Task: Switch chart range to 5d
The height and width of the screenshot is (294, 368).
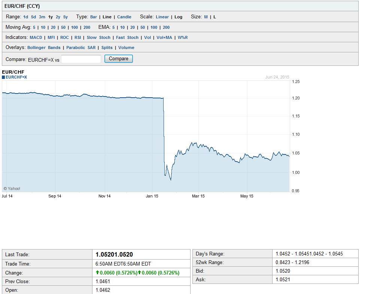Action: (33, 17)
